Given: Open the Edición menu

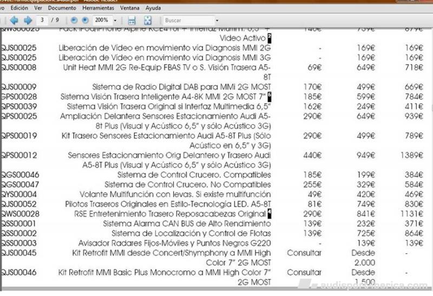Looking at the screenshot, I should coord(19,8).
